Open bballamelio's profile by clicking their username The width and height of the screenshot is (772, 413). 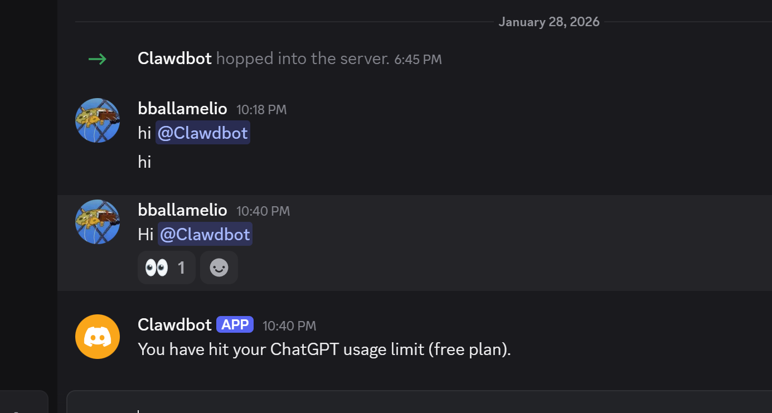(182, 108)
